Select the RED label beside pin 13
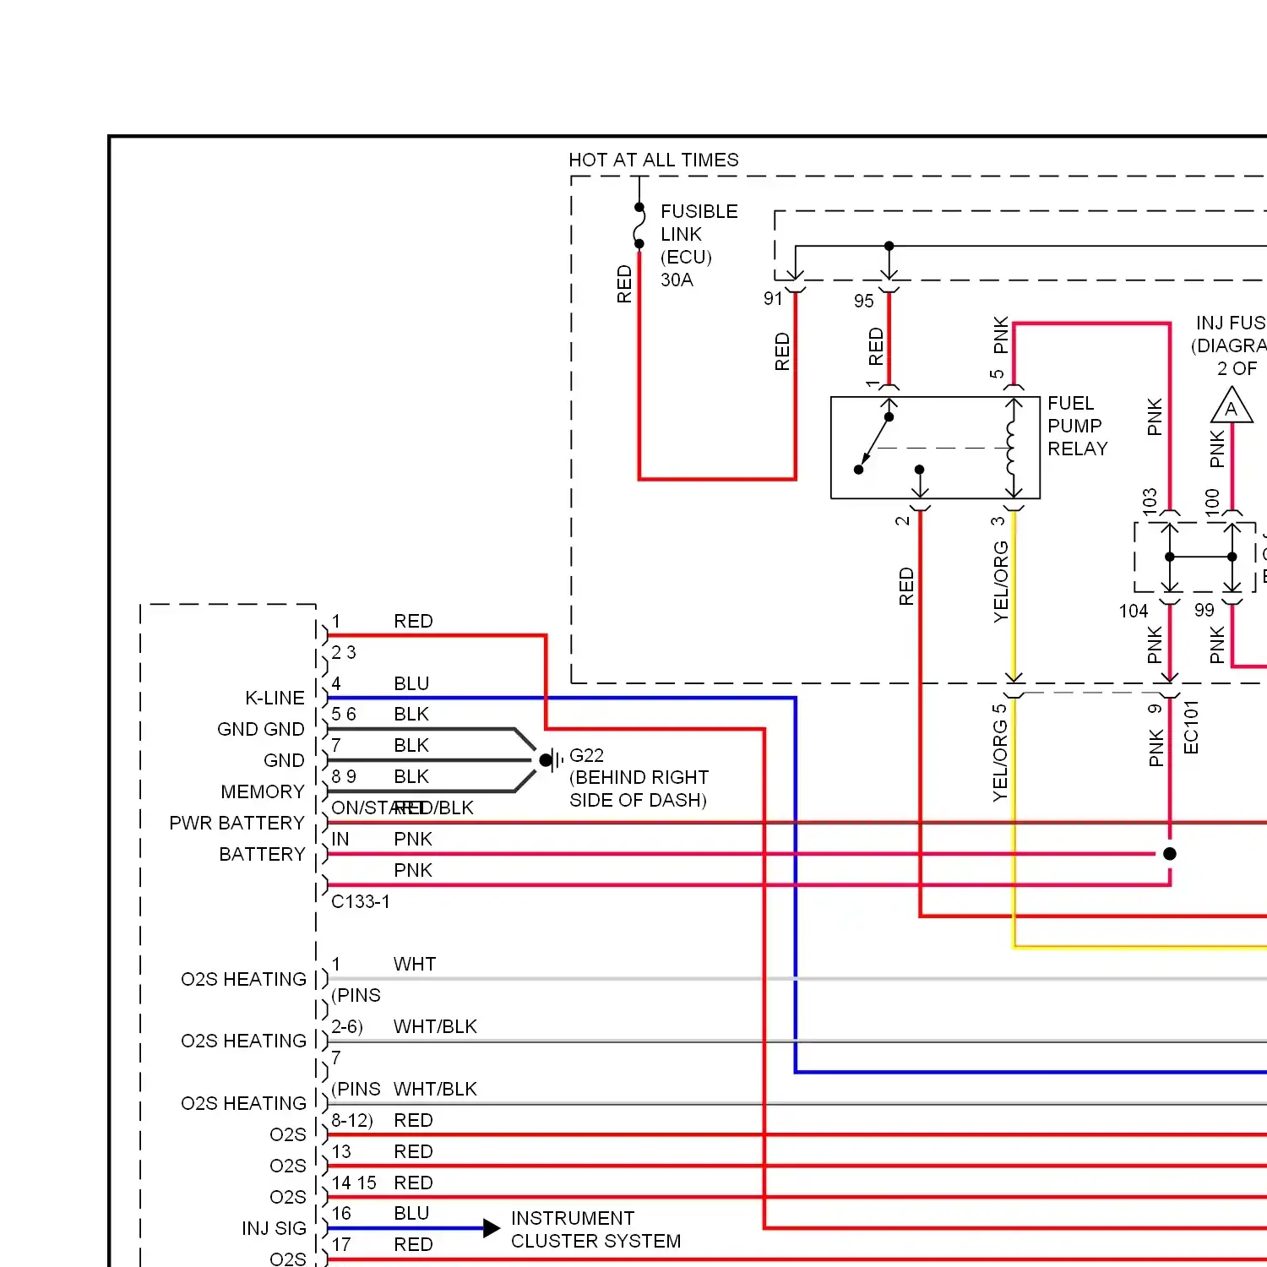 [x=413, y=1151]
